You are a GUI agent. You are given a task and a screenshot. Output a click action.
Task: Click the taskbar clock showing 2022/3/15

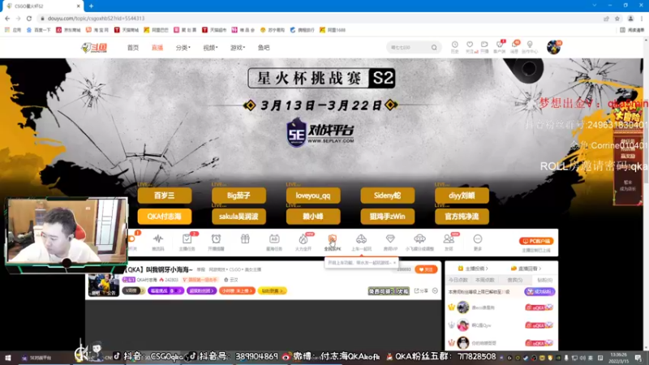[x=618, y=358]
